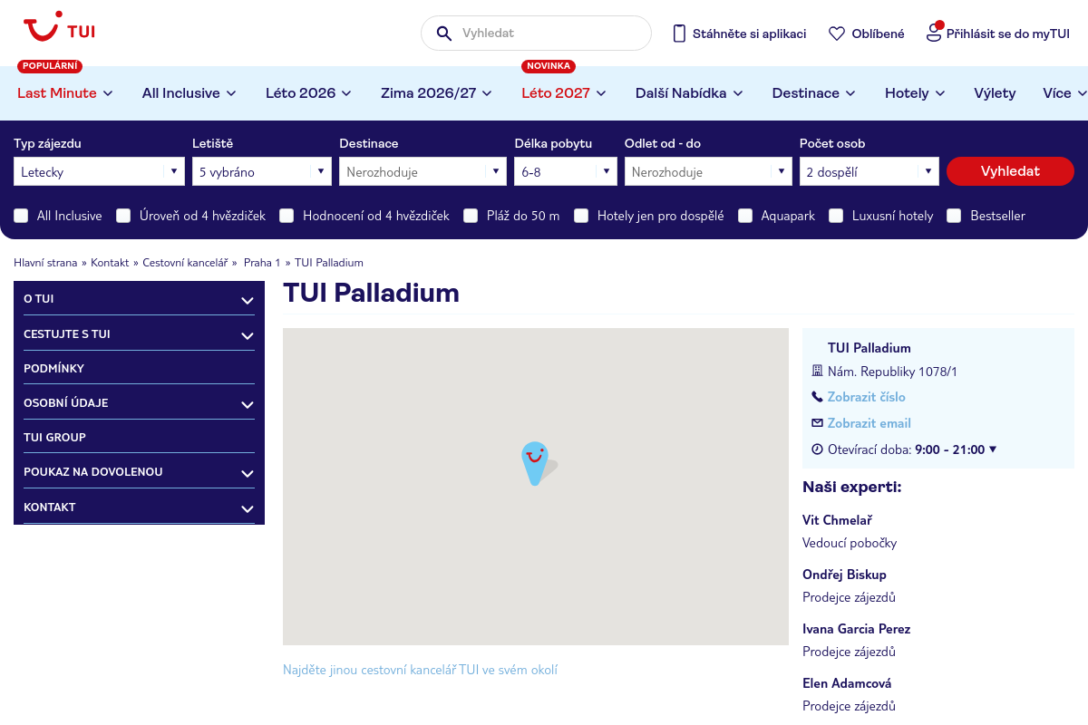Image resolution: width=1088 pixels, height=725 pixels.
Task: Open the Letiště dropdown
Action: click(x=262, y=171)
